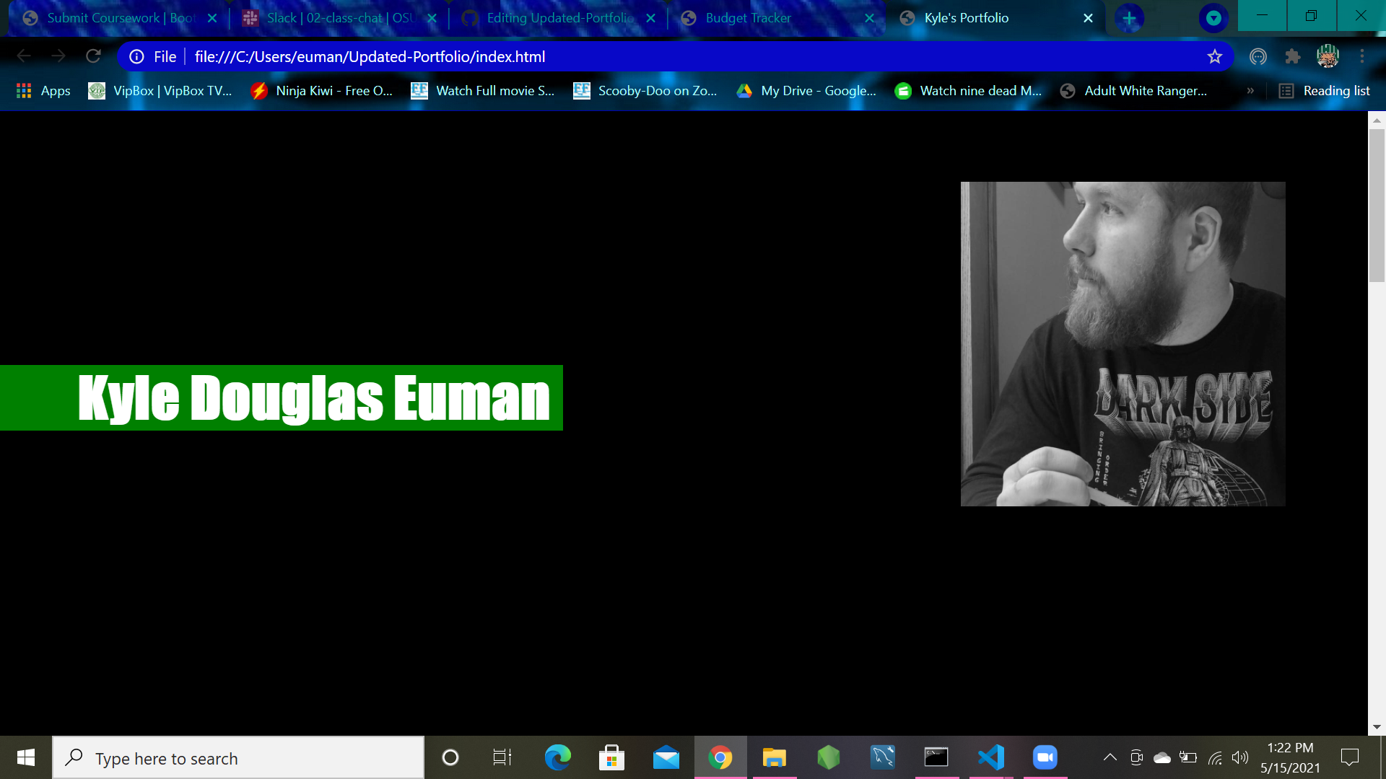Open the Apps bookmark shortcut

point(43,91)
